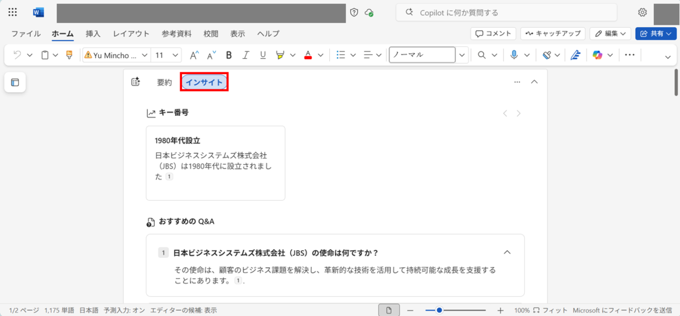The height and width of the screenshot is (316, 680).
Task: Zoom in with the plus button
Action: pyautogui.click(x=500, y=310)
